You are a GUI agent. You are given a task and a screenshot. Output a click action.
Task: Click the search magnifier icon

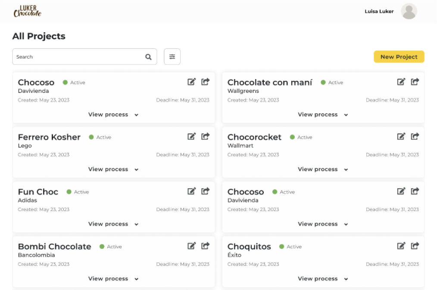(x=148, y=57)
